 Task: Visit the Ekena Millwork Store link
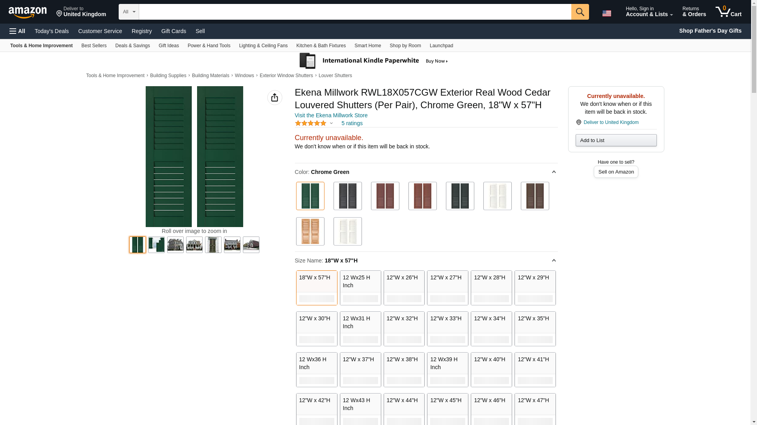[331, 115]
